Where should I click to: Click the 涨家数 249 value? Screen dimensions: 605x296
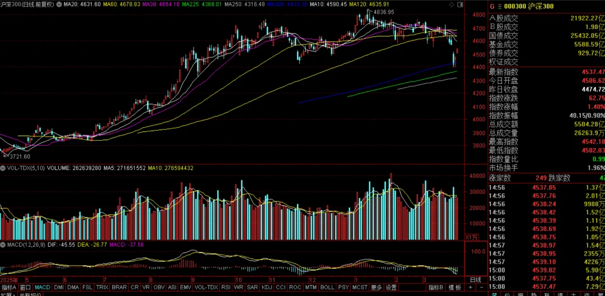click(x=542, y=178)
